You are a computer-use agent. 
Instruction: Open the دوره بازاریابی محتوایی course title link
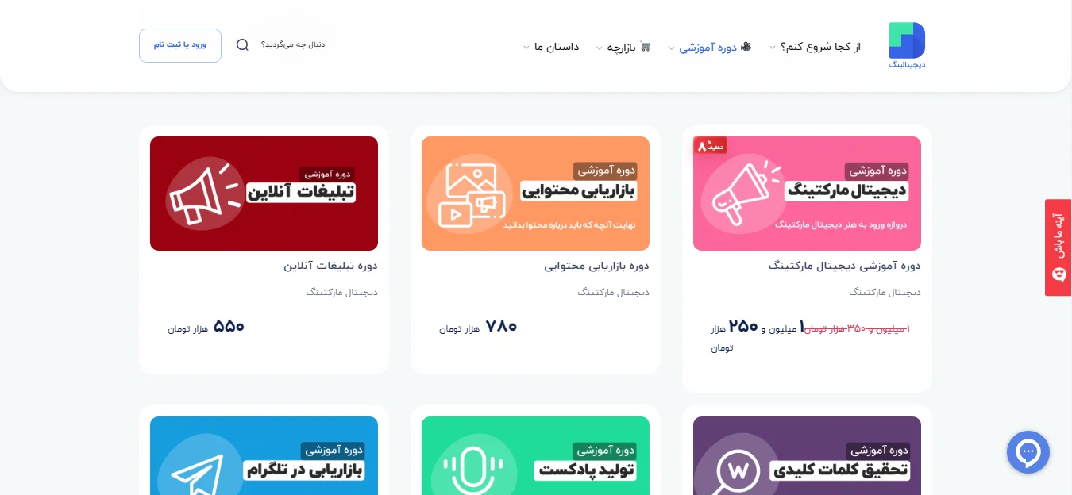pyautogui.click(x=596, y=266)
